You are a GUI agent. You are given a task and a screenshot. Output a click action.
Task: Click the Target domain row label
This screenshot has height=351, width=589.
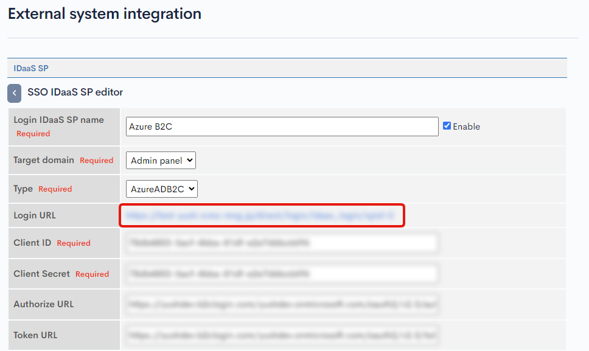pos(43,160)
